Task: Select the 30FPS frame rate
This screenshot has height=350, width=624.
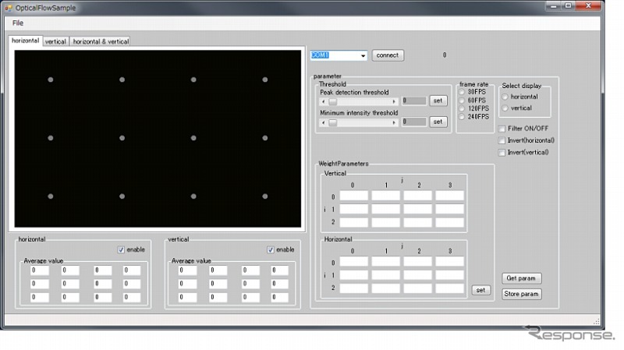Action: tap(462, 92)
